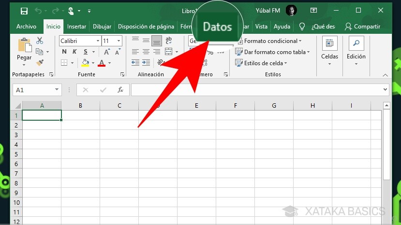Switch to the Dibujar tab
The width and height of the screenshot is (401, 225).
102,27
